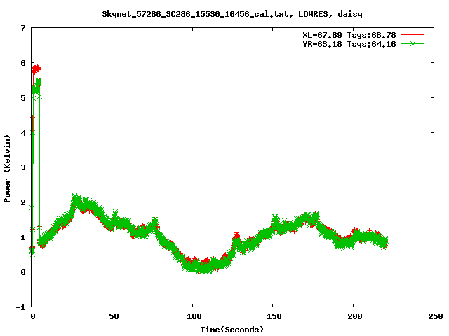449x336 pixels.
Task: Click y-axis tick label 2
Action: click(x=23, y=202)
